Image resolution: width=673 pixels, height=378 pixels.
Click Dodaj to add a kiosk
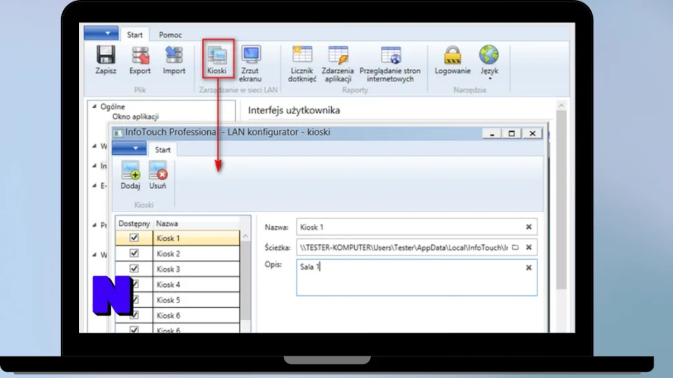[x=130, y=175]
